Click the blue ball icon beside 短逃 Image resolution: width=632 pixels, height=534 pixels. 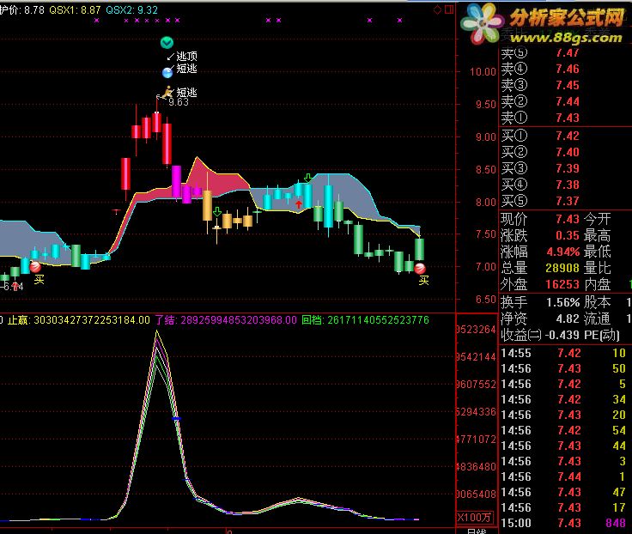coord(167,72)
